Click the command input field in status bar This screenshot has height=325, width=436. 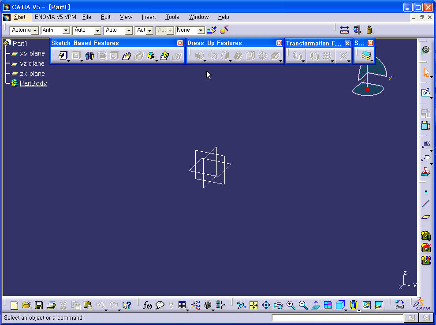coord(337,318)
